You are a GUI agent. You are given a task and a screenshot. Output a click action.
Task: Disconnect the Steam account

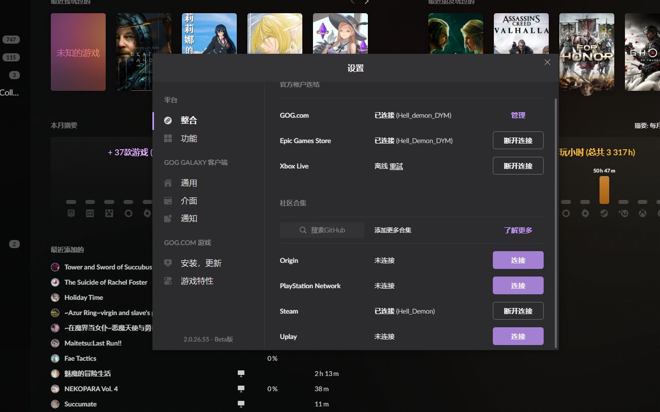click(x=518, y=311)
